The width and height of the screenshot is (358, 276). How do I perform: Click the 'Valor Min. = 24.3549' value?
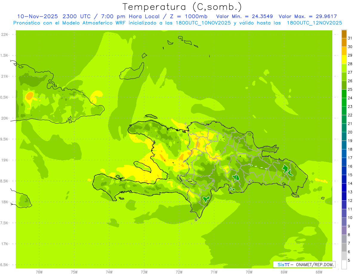[x=244, y=16]
